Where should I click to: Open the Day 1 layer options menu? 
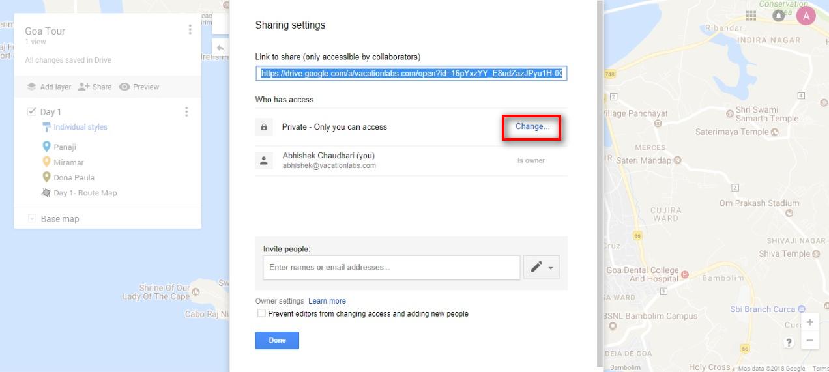click(x=186, y=112)
